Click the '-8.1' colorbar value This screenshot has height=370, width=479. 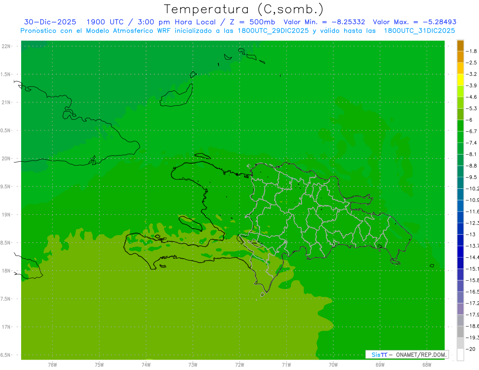472,154
